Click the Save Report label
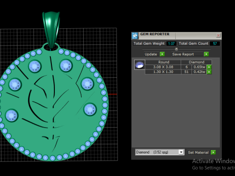 coord(183,54)
